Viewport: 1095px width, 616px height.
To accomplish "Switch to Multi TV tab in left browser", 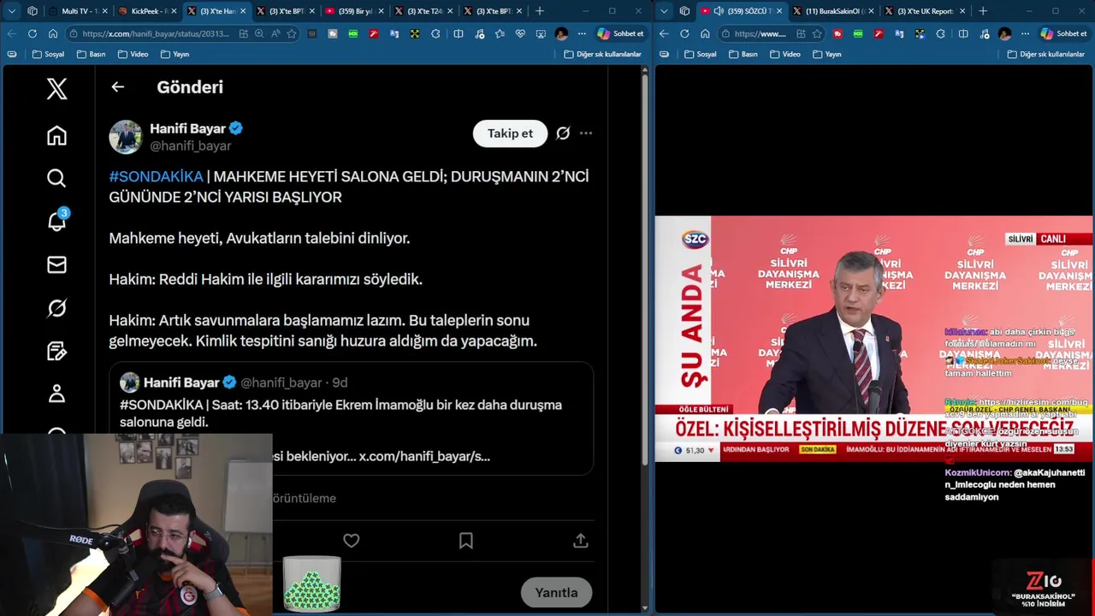I will [x=78, y=11].
